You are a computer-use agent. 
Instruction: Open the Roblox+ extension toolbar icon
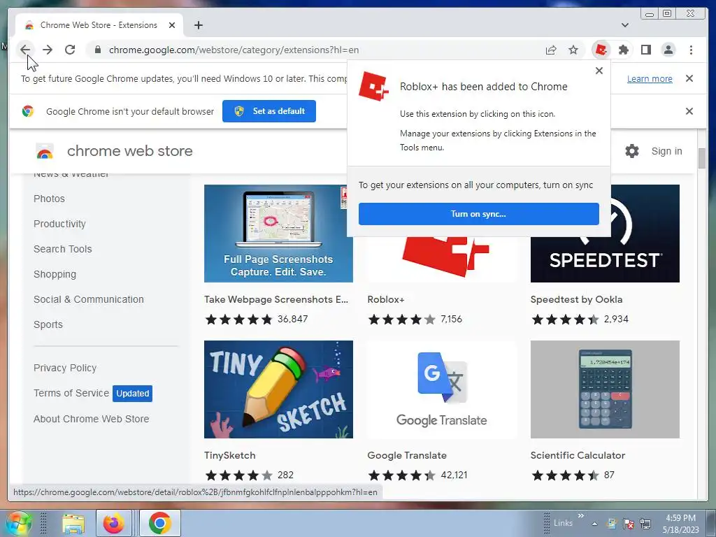tap(601, 50)
